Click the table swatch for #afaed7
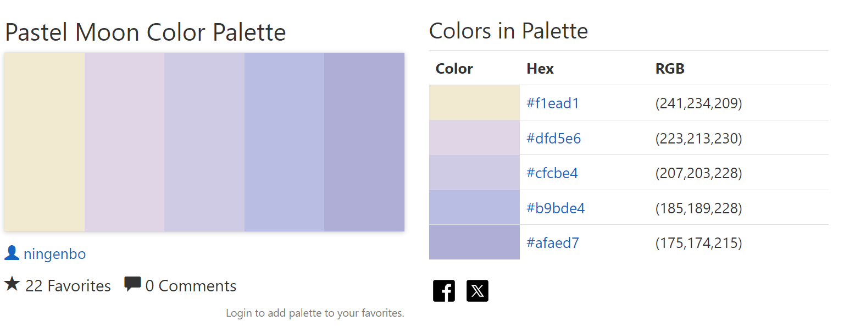Image resolution: width=844 pixels, height=326 pixels. tap(474, 242)
